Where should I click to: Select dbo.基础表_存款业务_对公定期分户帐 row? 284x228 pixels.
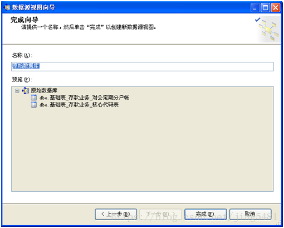[x=84, y=98]
